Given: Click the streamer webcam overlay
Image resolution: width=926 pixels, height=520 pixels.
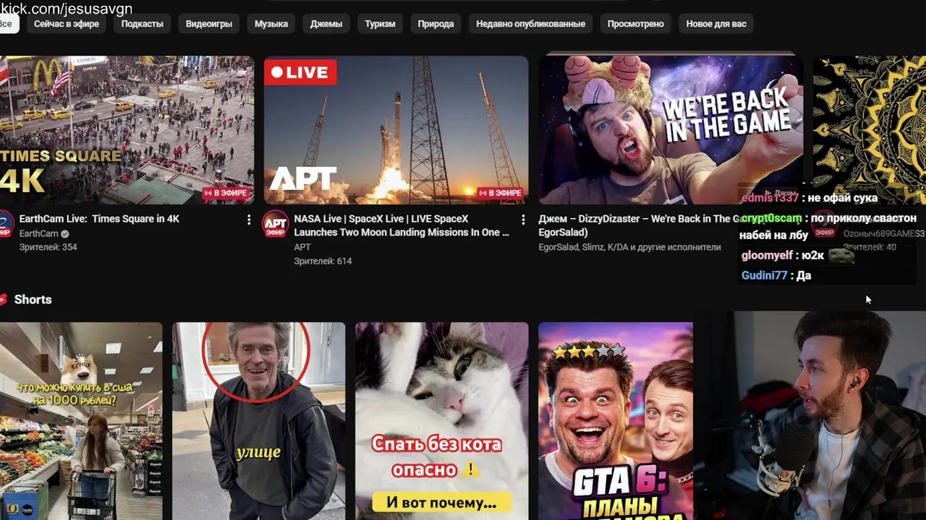Looking at the screenshot, I should tap(810, 416).
